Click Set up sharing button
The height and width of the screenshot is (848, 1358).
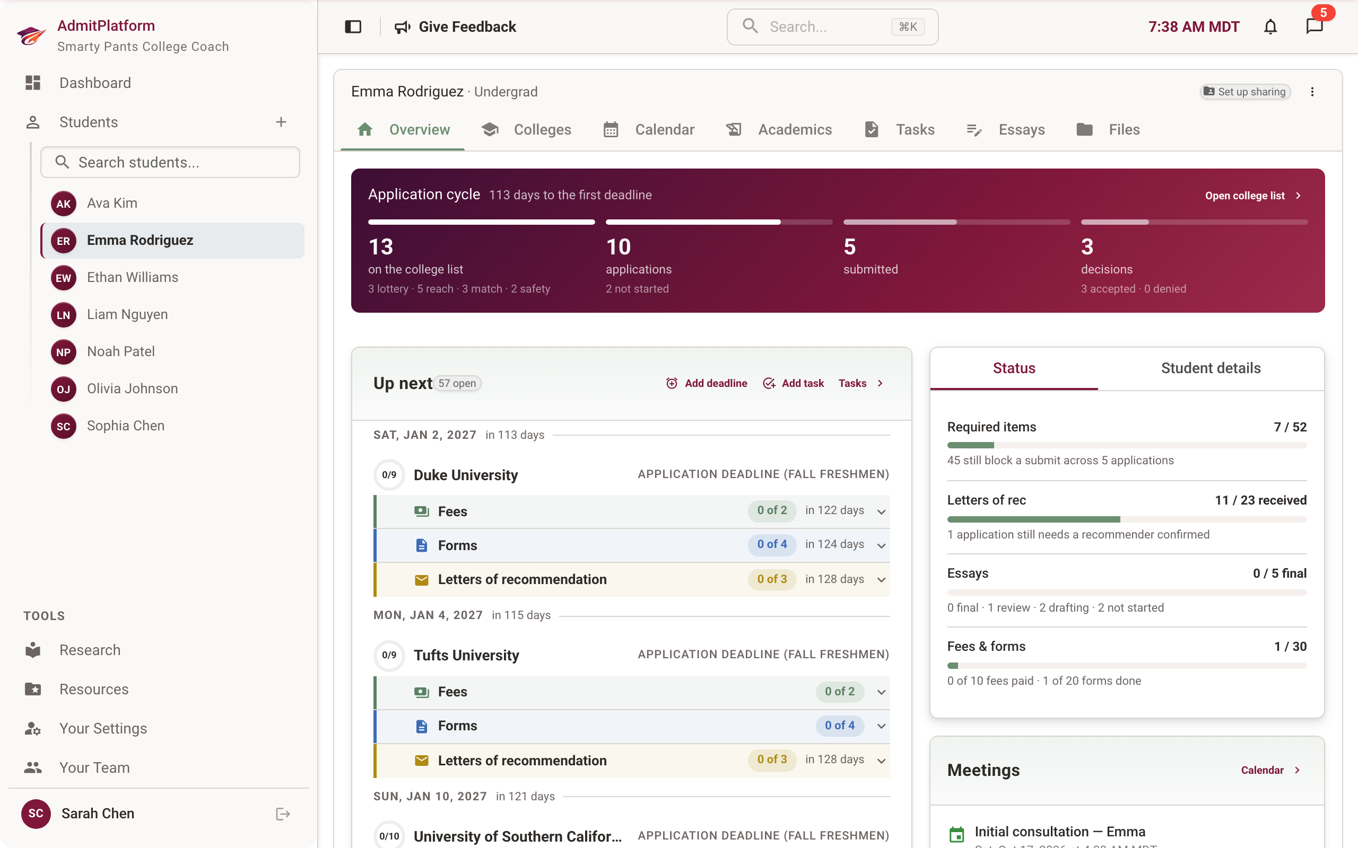pos(1244,91)
